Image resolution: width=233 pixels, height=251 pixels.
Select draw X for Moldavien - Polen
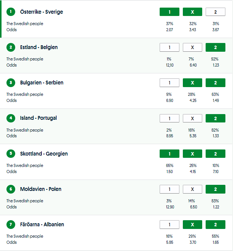click(192, 189)
